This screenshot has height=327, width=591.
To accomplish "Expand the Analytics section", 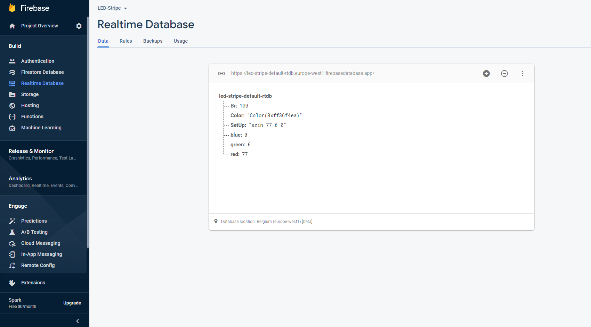I will click(x=43, y=182).
